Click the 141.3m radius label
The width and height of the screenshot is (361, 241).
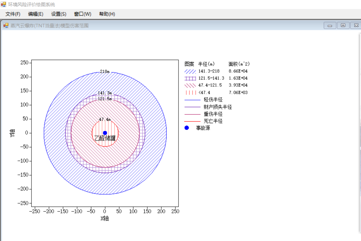point(105,93)
